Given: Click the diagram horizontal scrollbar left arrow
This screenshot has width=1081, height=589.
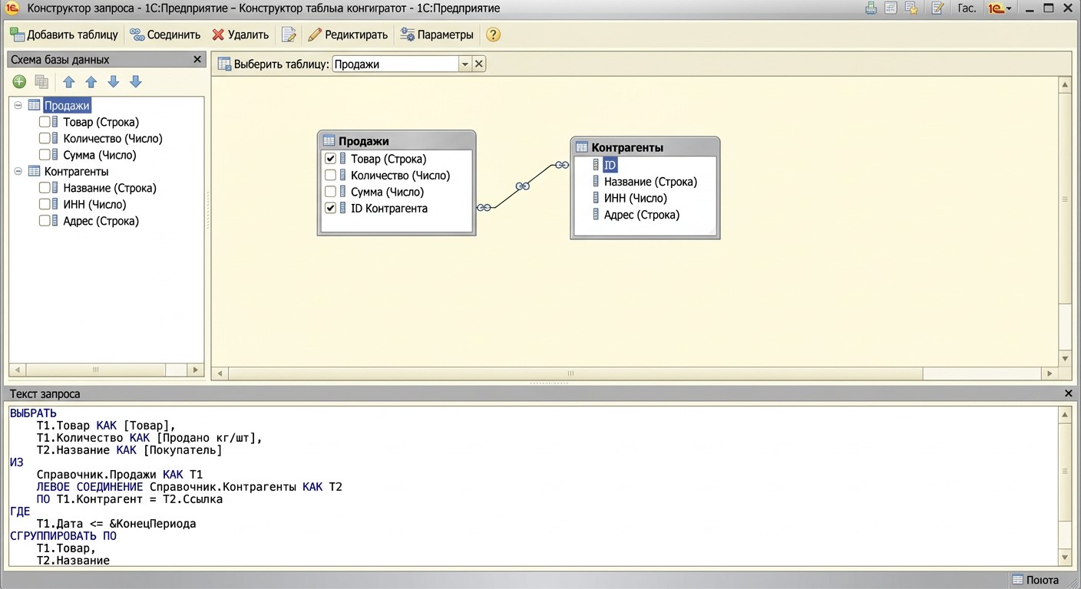Looking at the screenshot, I should (x=220, y=373).
